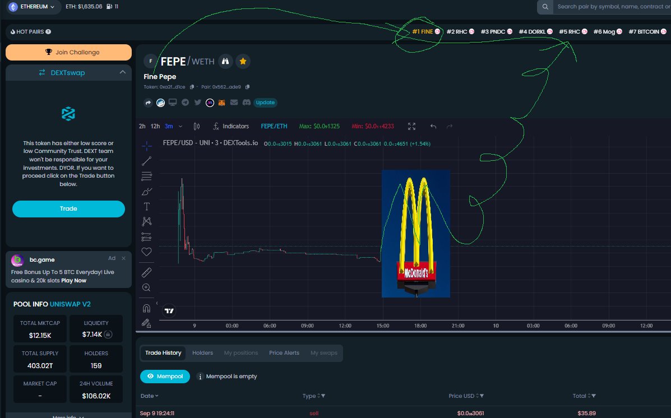Open the My swaps tab

[324, 353]
